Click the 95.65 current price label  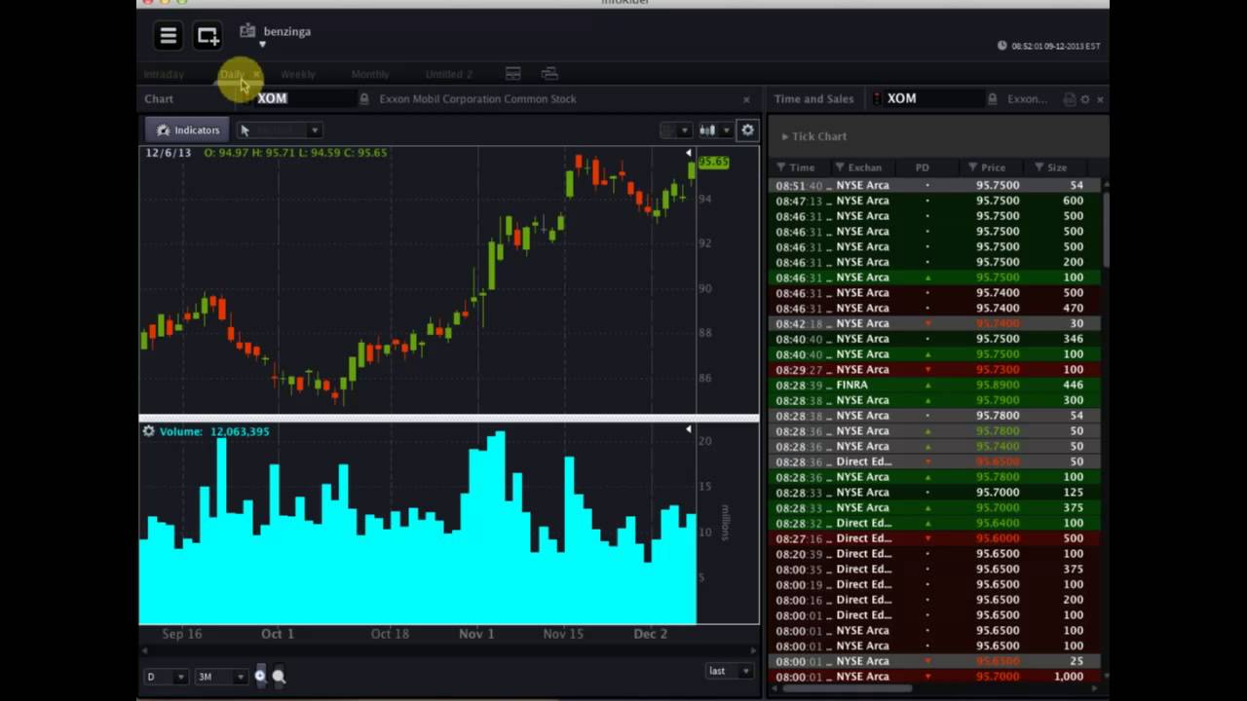pos(713,162)
